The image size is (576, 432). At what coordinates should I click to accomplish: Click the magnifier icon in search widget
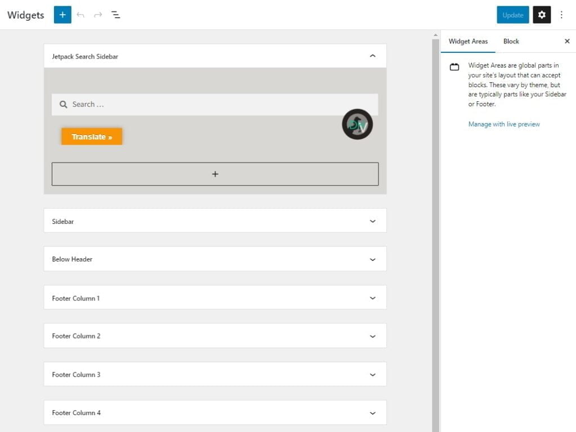(x=64, y=104)
